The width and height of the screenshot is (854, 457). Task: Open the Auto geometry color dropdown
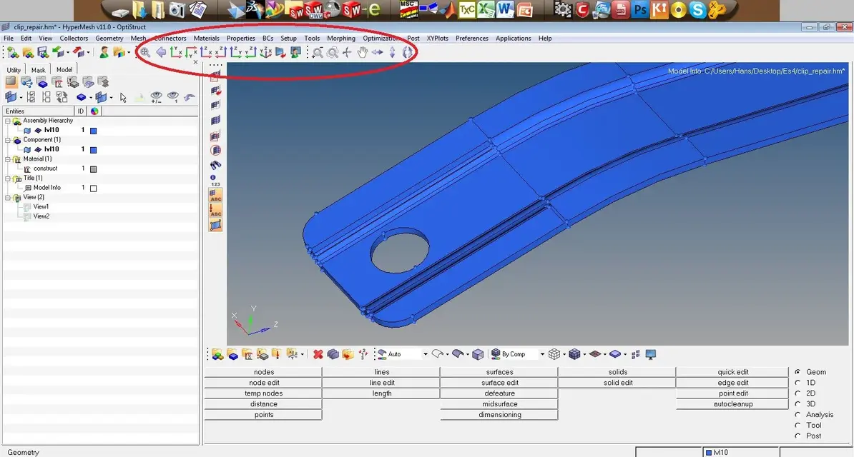tap(426, 354)
